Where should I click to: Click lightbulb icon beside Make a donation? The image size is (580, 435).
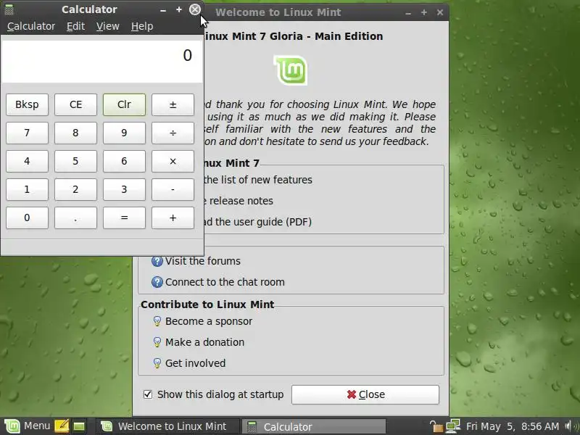click(x=157, y=342)
